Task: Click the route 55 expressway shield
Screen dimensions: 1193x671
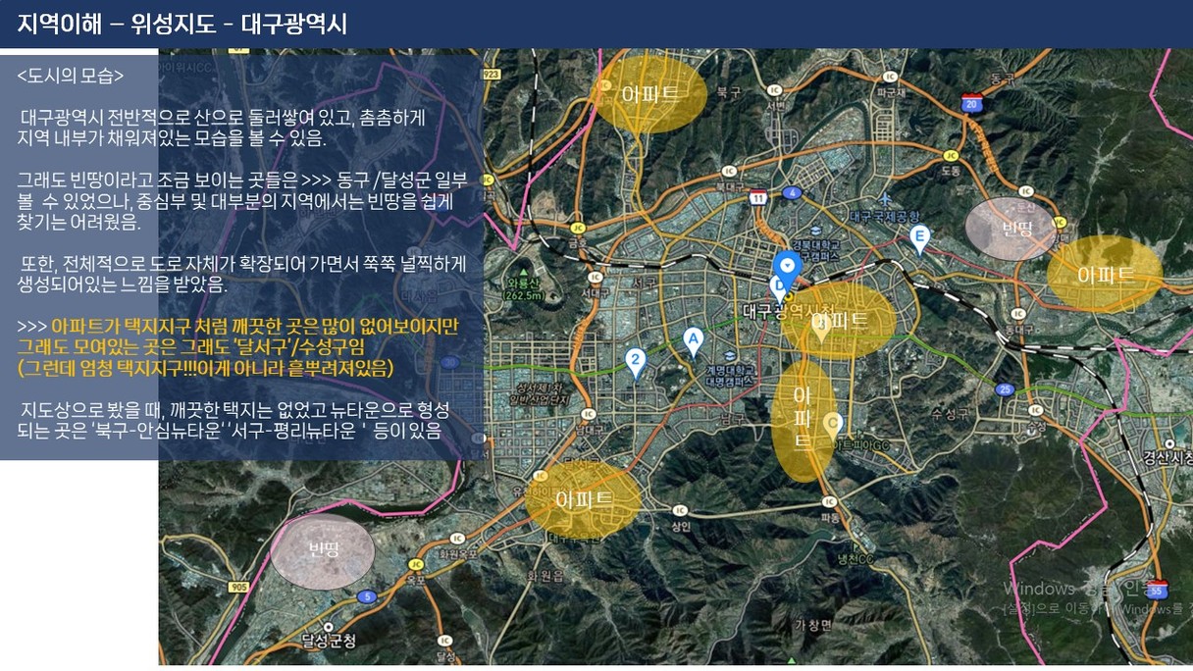Action: (x=1158, y=591)
